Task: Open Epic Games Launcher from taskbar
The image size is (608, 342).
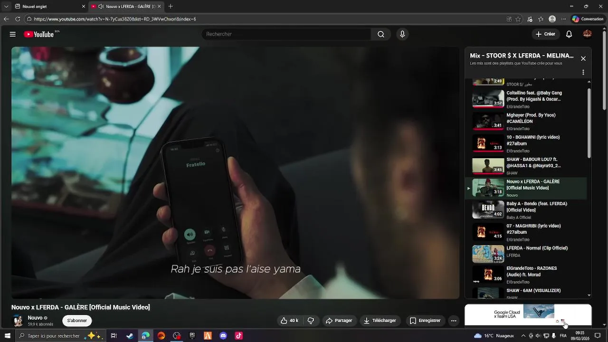Action: (x=192, y=336)
